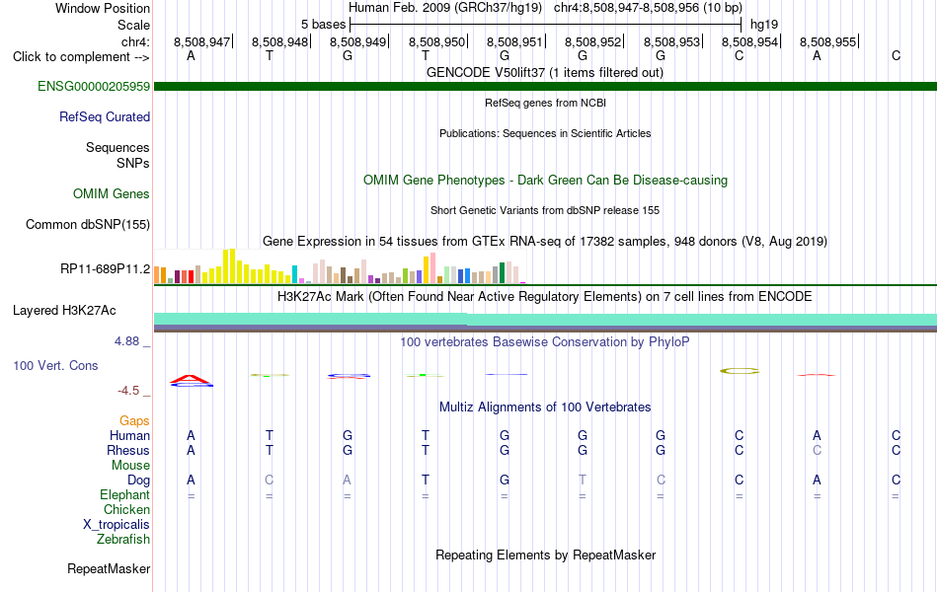Screen dimensions: 938x592
Task: Click the 5 bases scale bar
Action: click(546, 25)
